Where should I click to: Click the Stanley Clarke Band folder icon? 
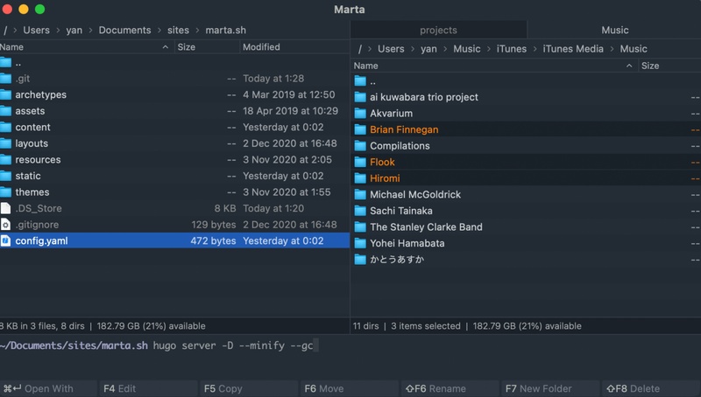(360, 227)
